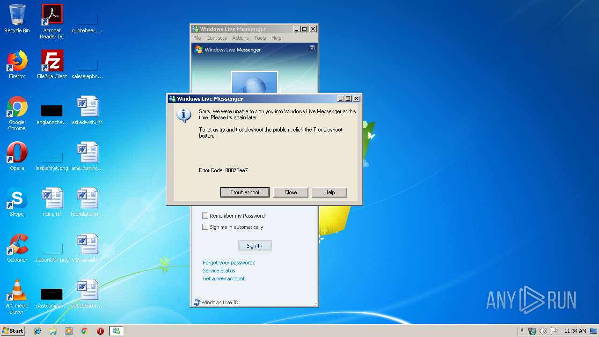Viewport: 599px width, 337px height.
Task: Open the Opera browser shortcut
Action: click(x=17, y=156)
